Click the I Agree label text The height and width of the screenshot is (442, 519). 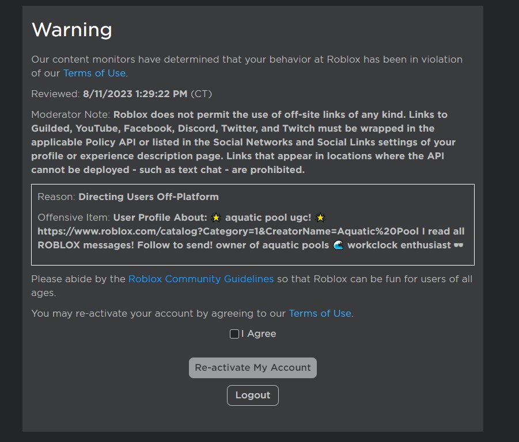pos(259,333)
